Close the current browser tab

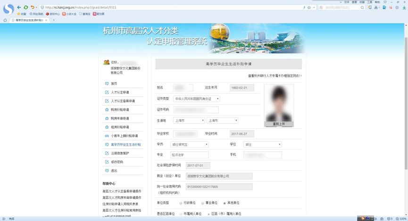pyautogui.click(x=46, y=20)
